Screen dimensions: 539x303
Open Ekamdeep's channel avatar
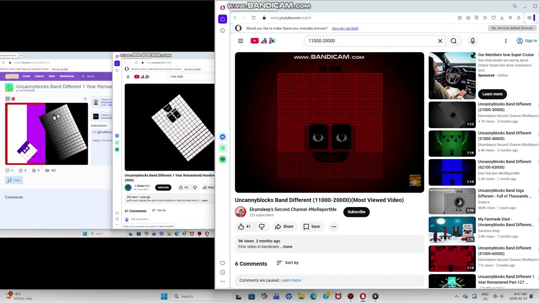coord(240,212)
